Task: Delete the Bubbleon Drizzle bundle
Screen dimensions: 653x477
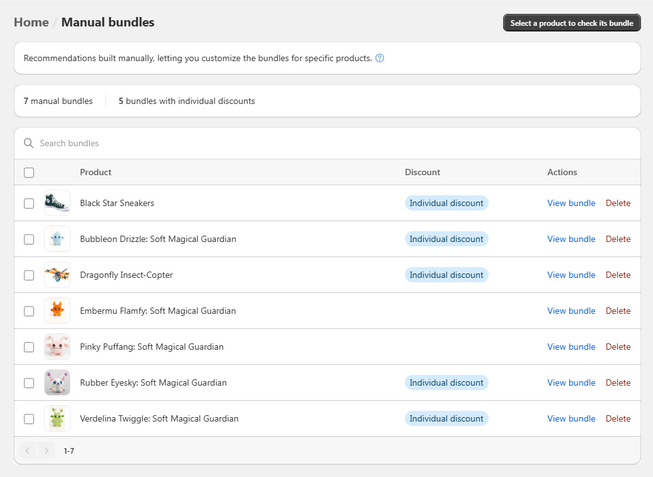Action: click(x=618, y=239)
